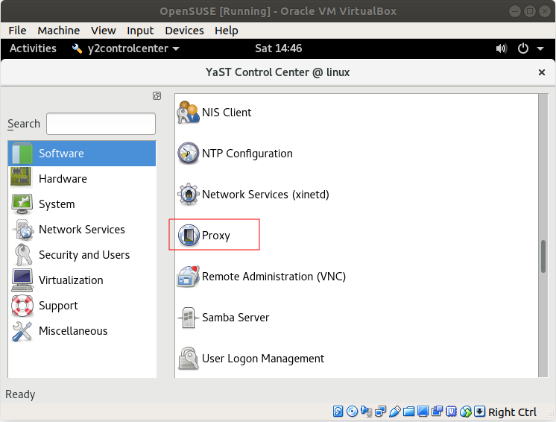Open the VirtualBox Devices menu
This screenshot has height=422, width=556.
[x=184, y=31]
